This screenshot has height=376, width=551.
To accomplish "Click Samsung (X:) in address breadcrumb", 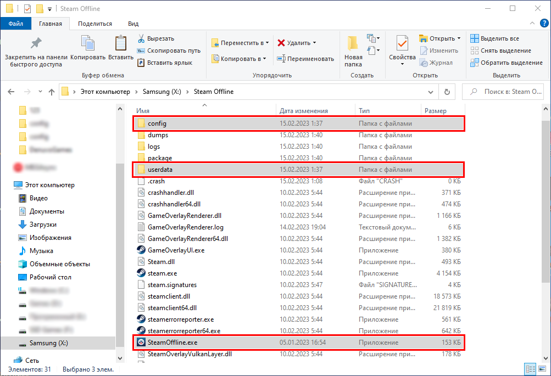I will tap(162, 92).
